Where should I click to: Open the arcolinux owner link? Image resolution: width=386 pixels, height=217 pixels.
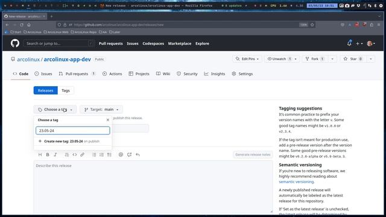click(28, 59)
